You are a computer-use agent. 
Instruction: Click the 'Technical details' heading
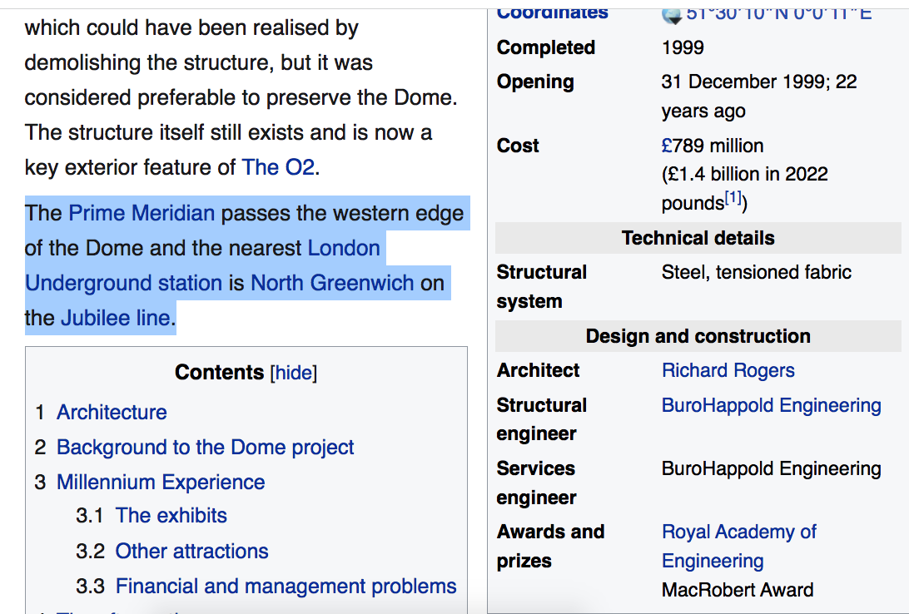click(x=698, y=238)
